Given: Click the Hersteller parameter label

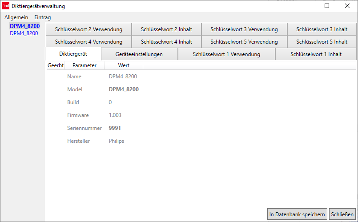Looking at the screenshot, I should [79, 141].
